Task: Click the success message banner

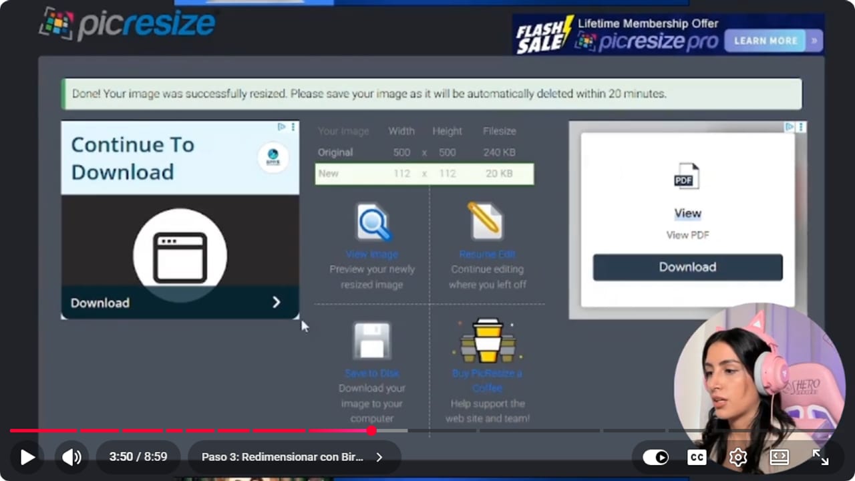Action: 432,94
